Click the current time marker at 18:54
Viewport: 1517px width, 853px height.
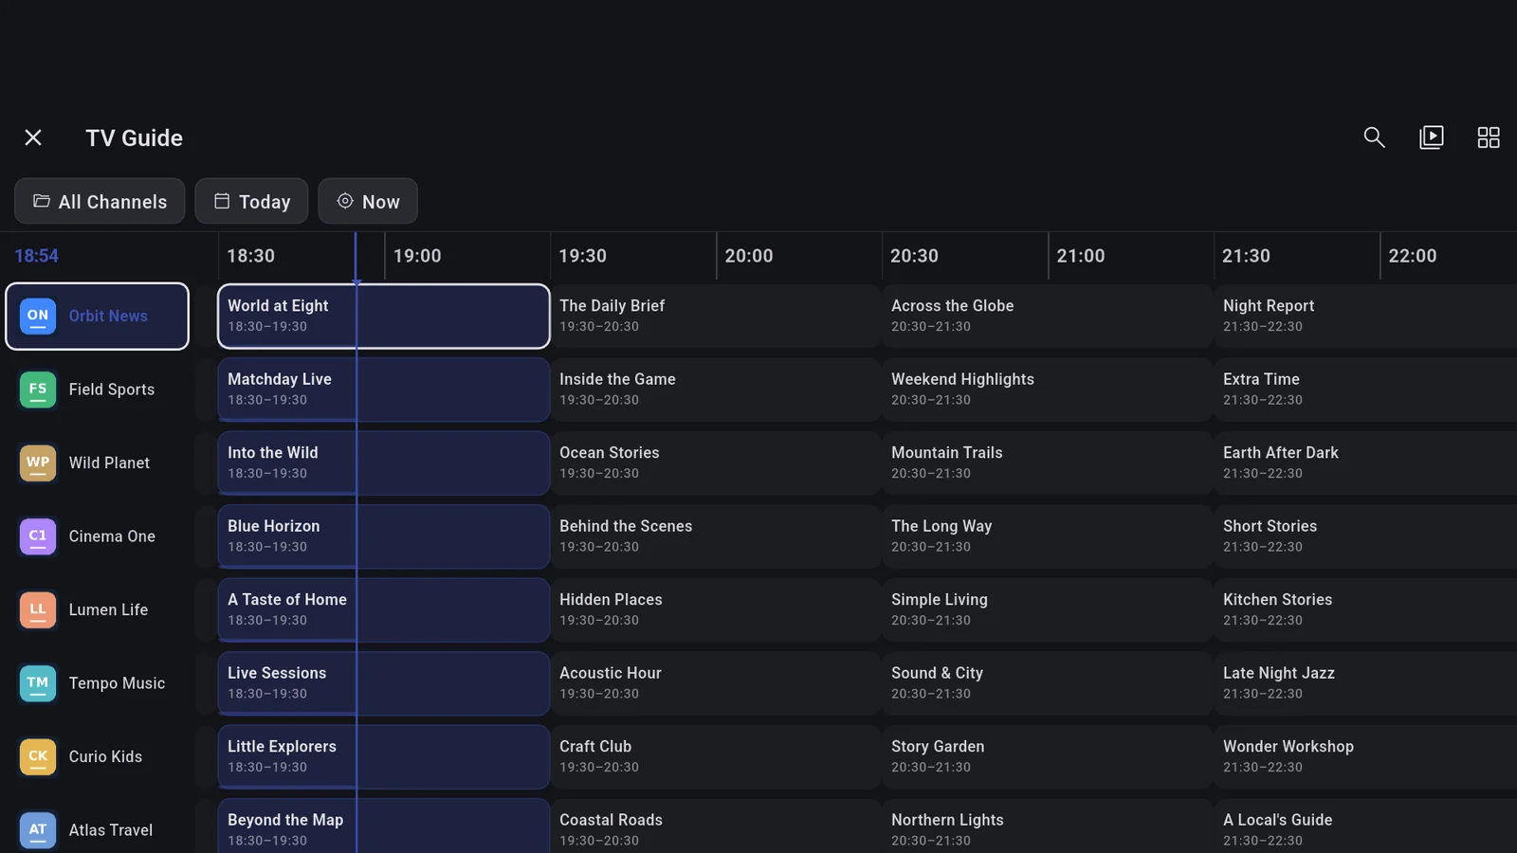[36, 256]
